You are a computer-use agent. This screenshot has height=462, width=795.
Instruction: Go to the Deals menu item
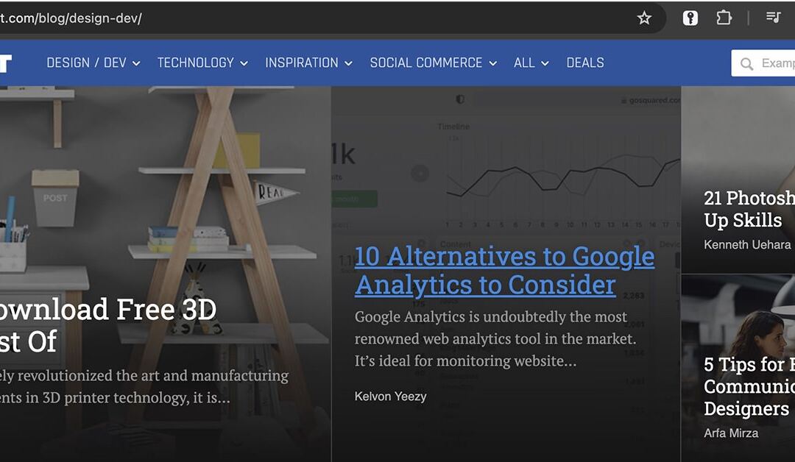(x=585, y=63)
